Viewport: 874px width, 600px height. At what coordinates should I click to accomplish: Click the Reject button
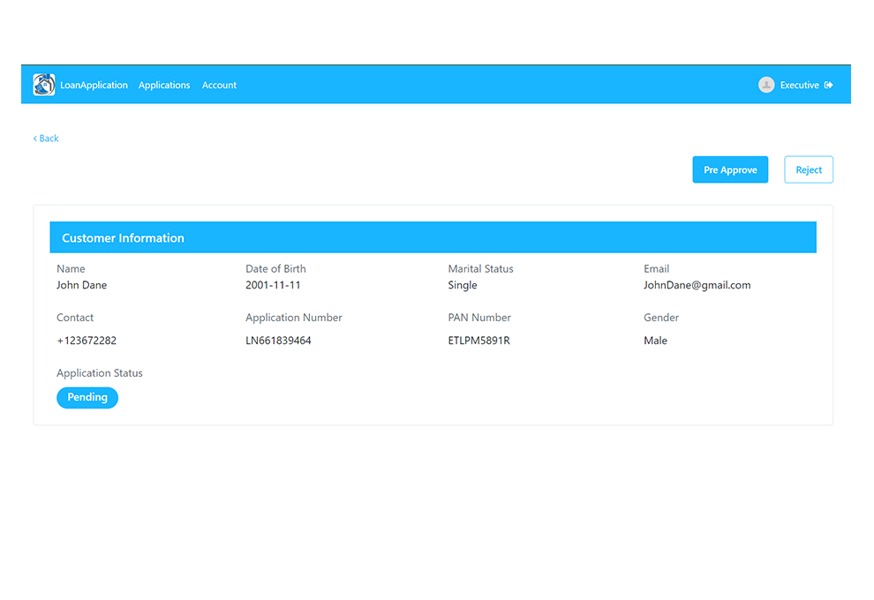pos(808,169)
